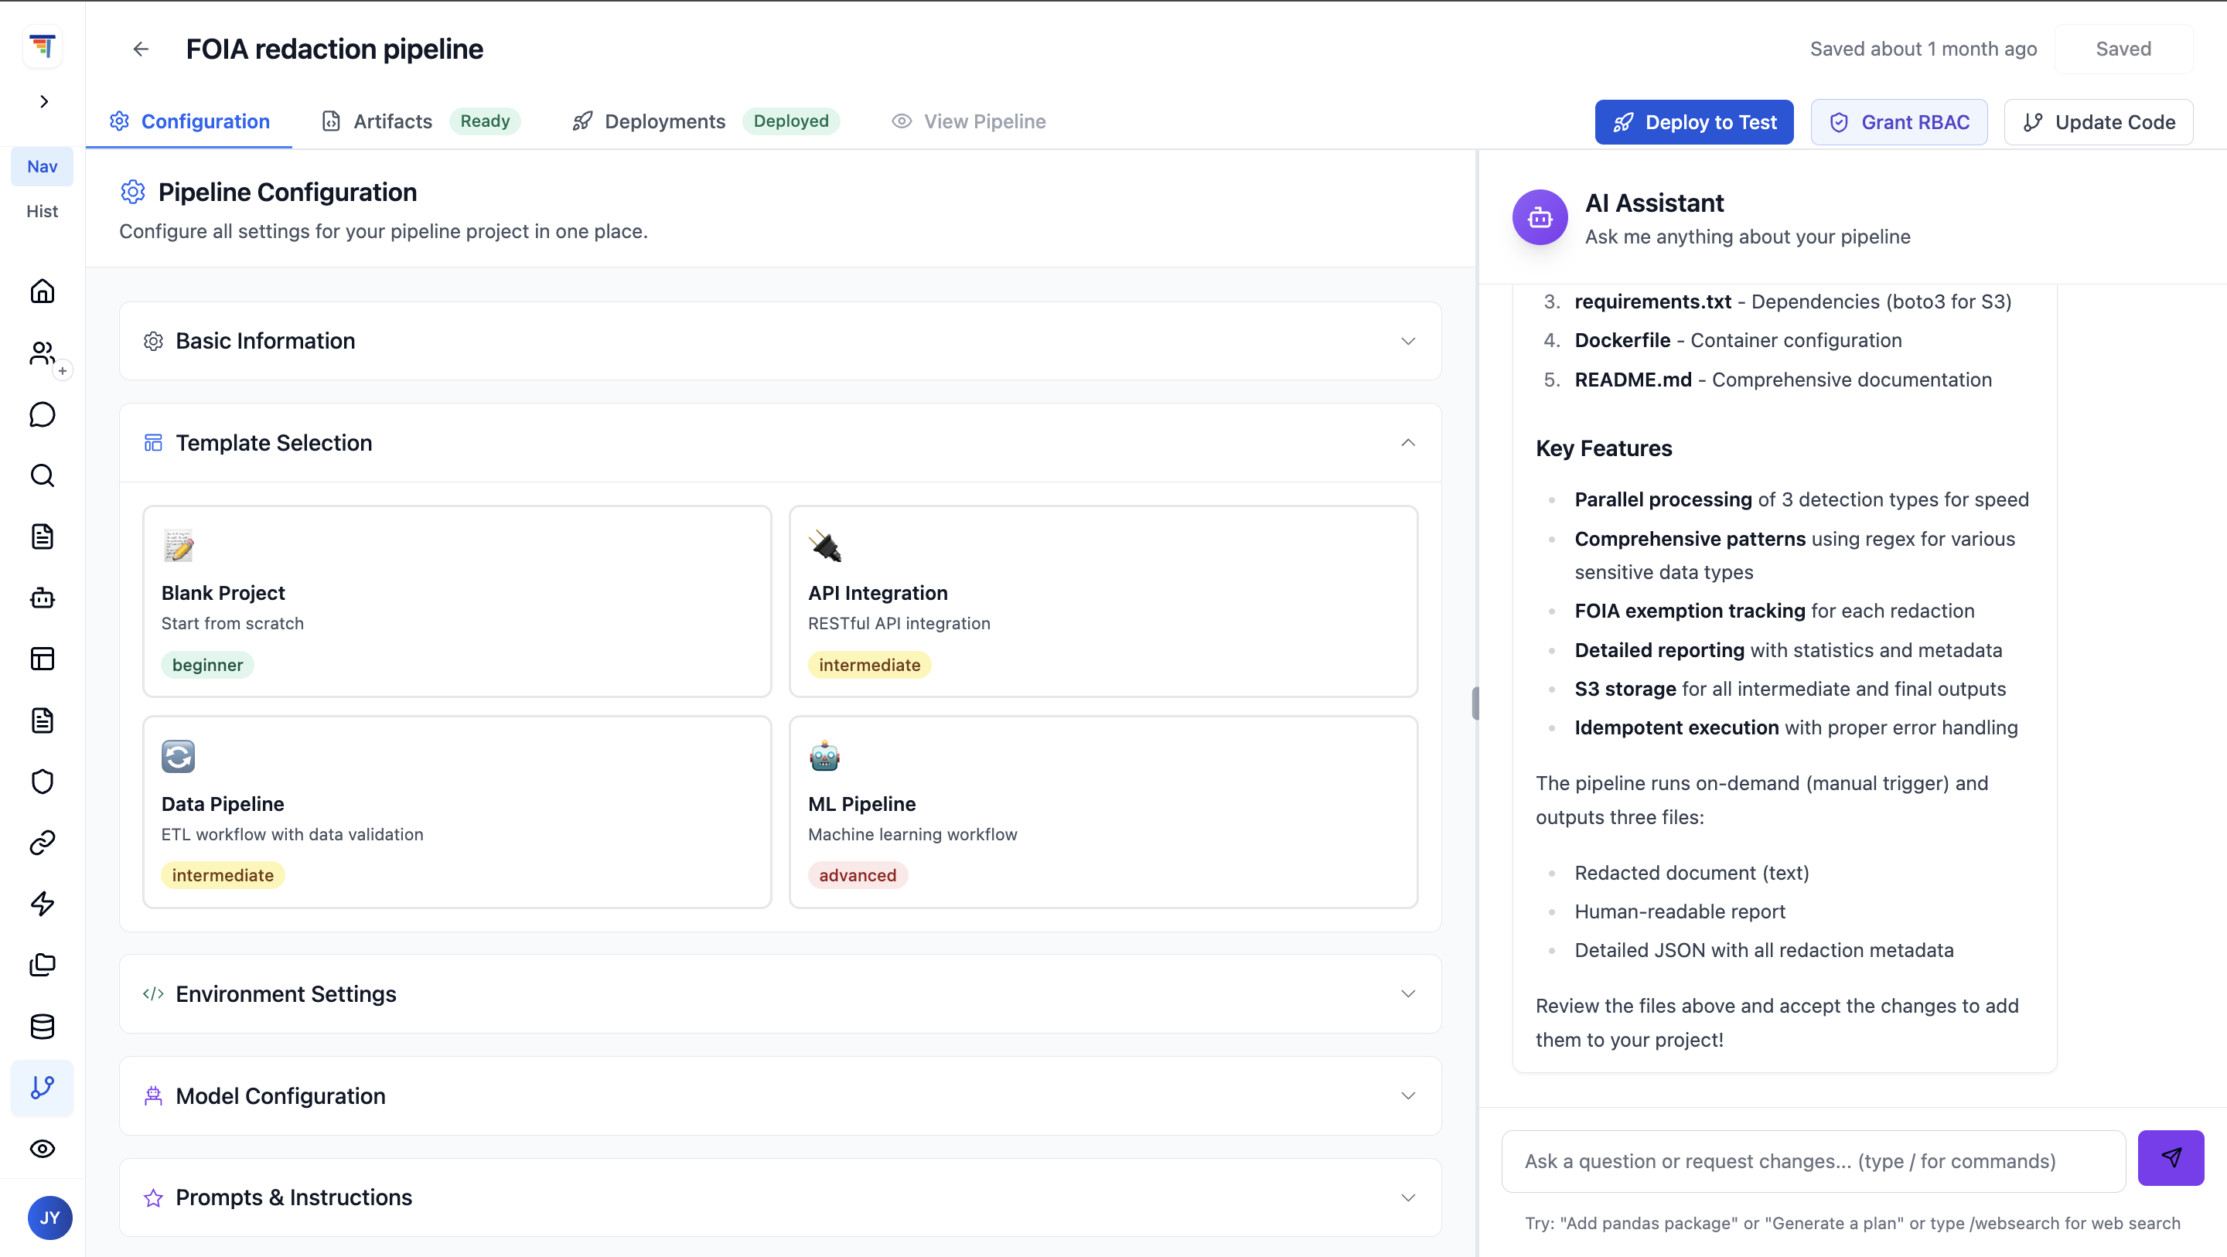
Task: Click the advanced difficulty badge
Action: tap(857, 875)
